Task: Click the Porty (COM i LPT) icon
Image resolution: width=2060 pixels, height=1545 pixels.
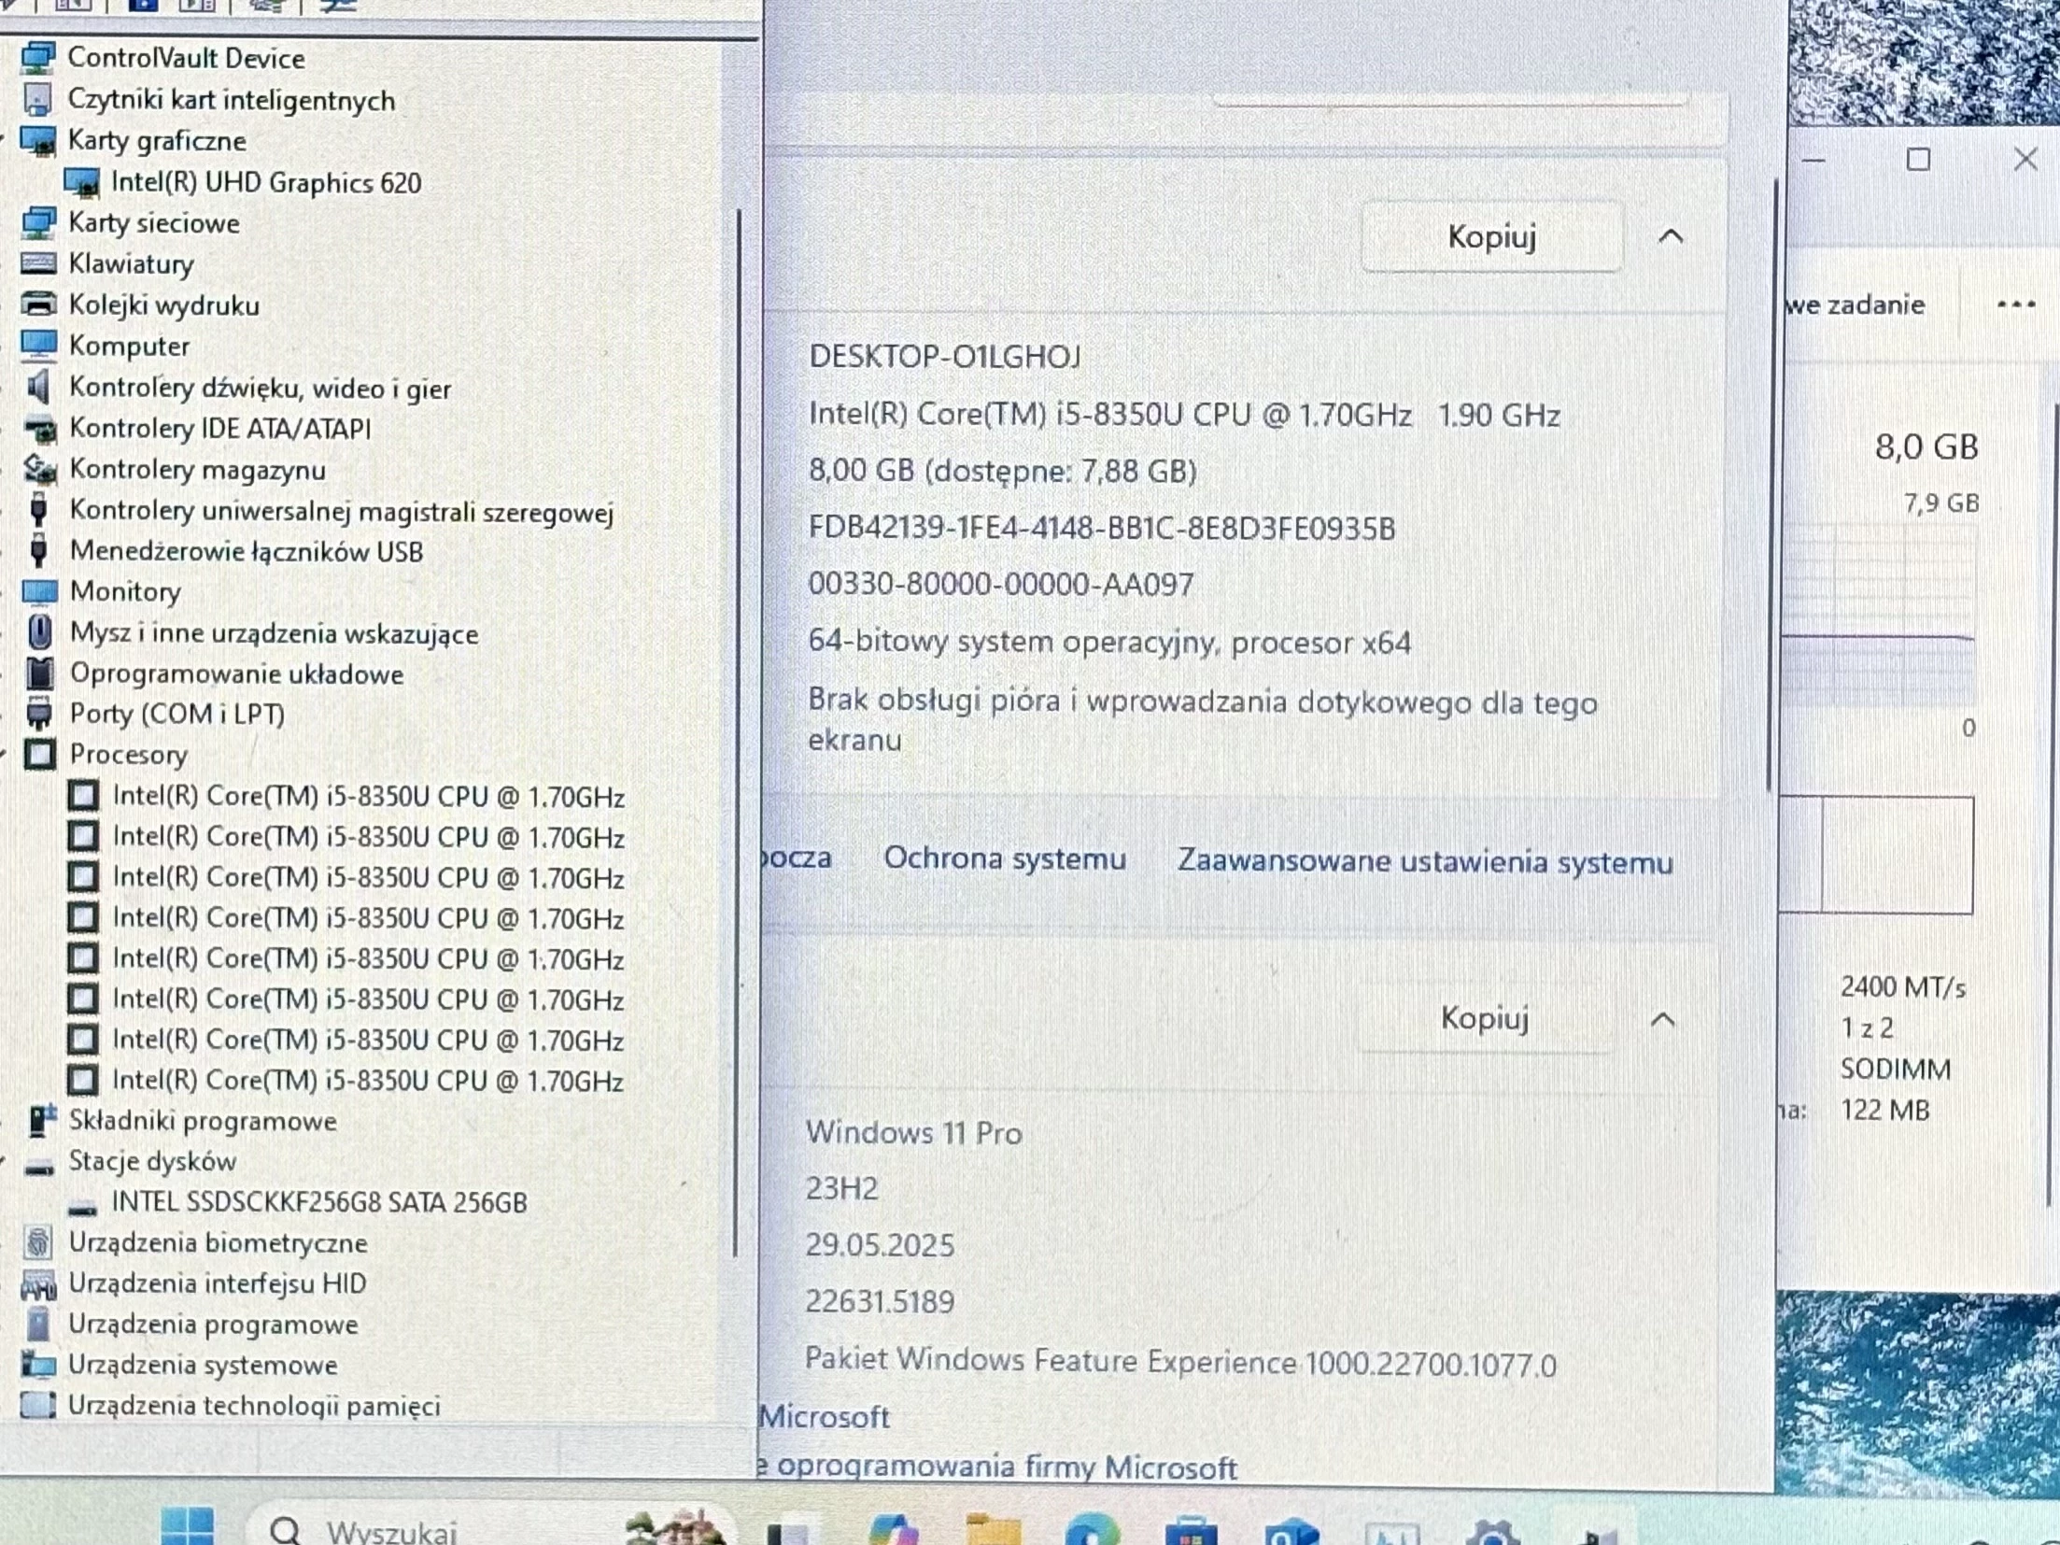Action: [39, 714]
